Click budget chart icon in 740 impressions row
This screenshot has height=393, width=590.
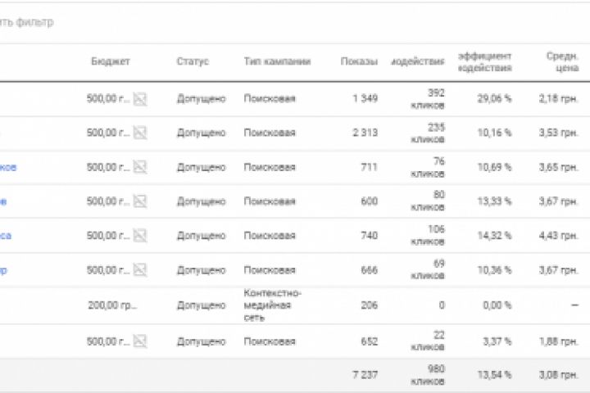pyautogui.click(x=140, y=236)
